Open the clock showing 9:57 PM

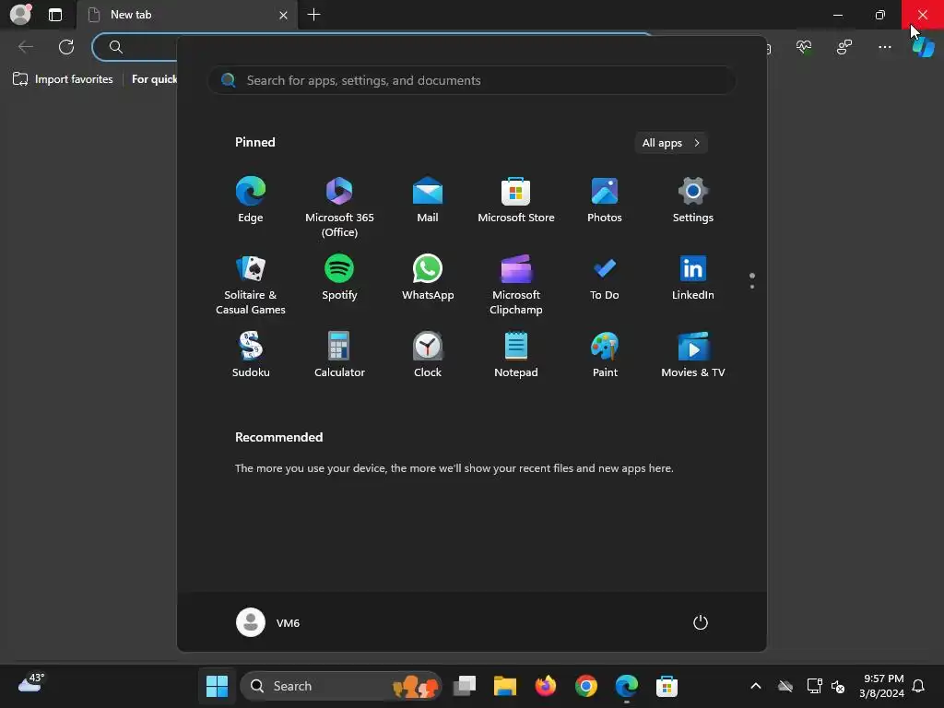881,686
